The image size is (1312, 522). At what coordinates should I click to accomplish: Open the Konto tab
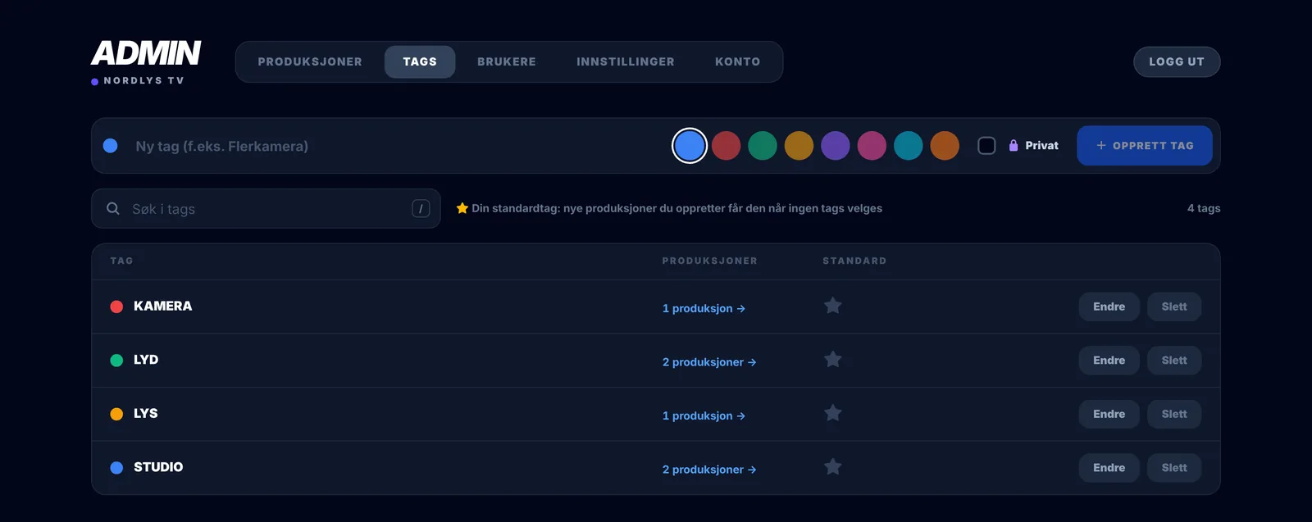point(738,62)
